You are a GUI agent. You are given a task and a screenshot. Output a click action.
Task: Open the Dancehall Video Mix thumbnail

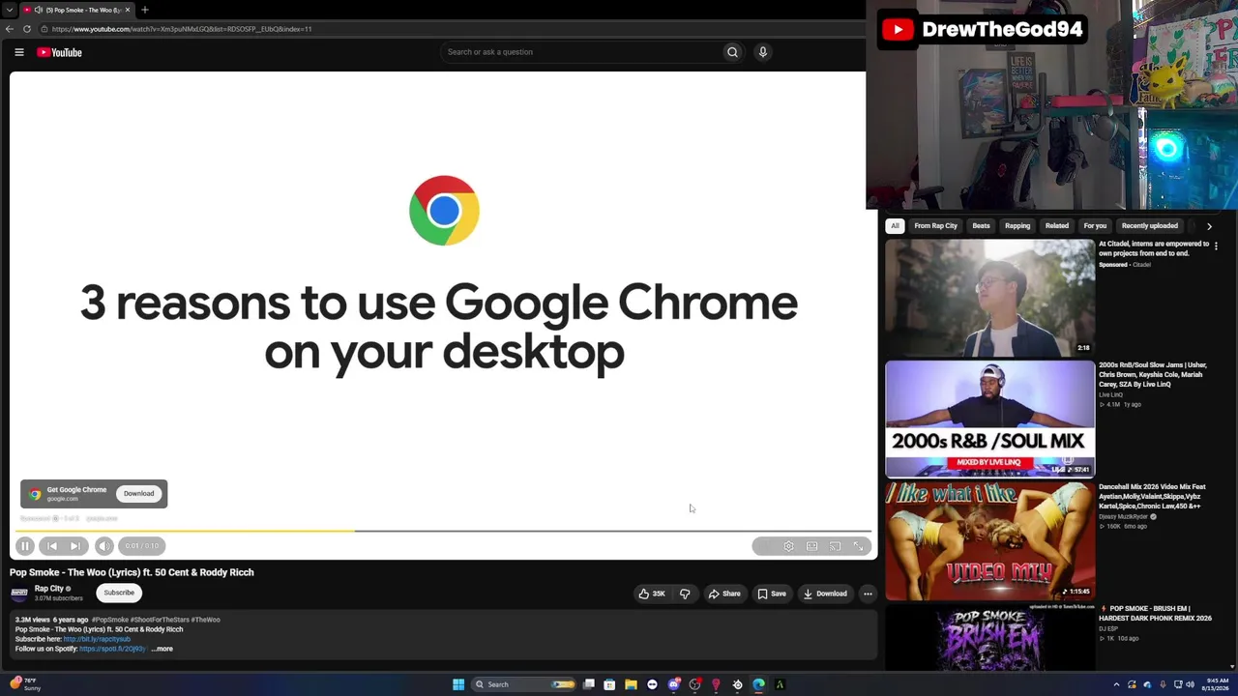pyautogui.click(x=989, y=541)
